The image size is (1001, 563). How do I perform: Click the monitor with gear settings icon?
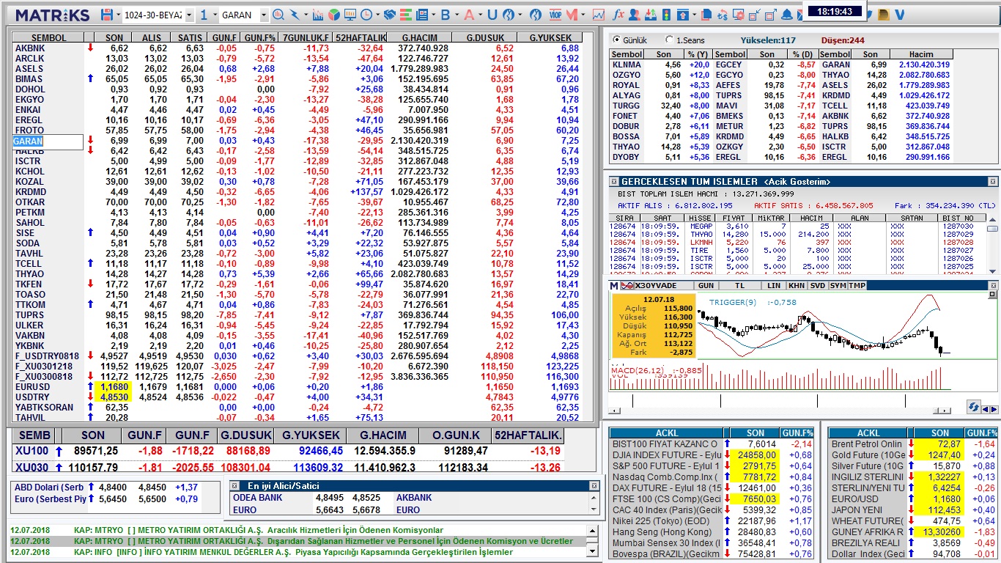pos(739,15)
